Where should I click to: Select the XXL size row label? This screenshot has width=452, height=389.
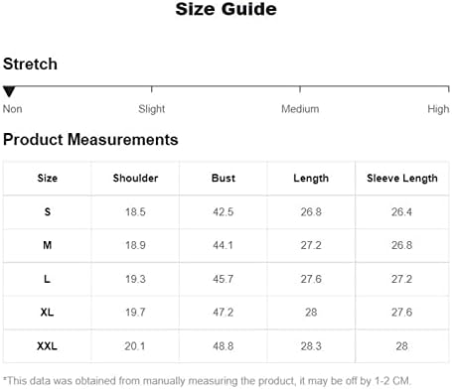47,346
